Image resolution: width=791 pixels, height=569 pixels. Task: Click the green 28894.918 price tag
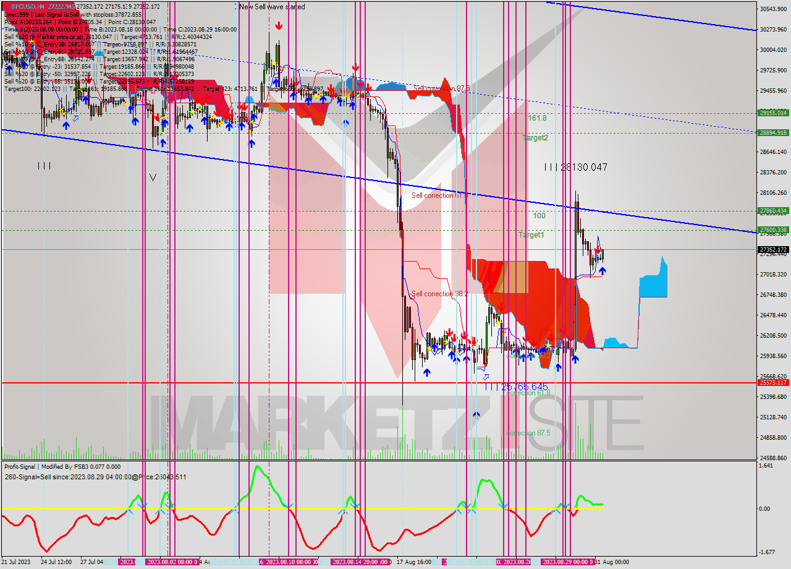pos(772,132)
